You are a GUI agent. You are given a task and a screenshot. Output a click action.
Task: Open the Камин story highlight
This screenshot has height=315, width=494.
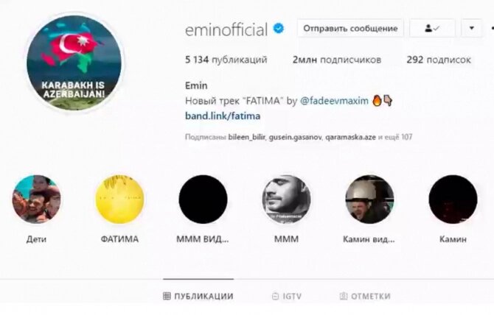(453, 199)
